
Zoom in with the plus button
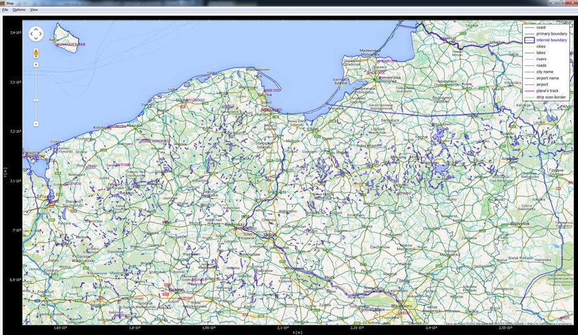(36, 65)
